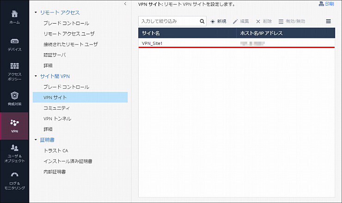Sort by サイト名 column header

tap(187, 33)
